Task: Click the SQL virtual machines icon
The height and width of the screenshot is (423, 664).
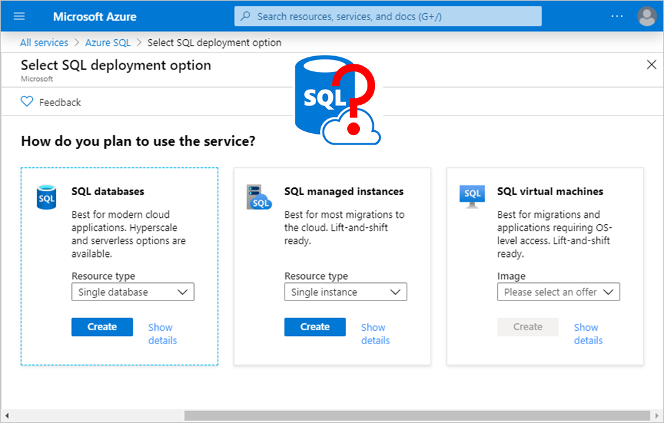Action: pyautogui.click(x=472, y=196)
